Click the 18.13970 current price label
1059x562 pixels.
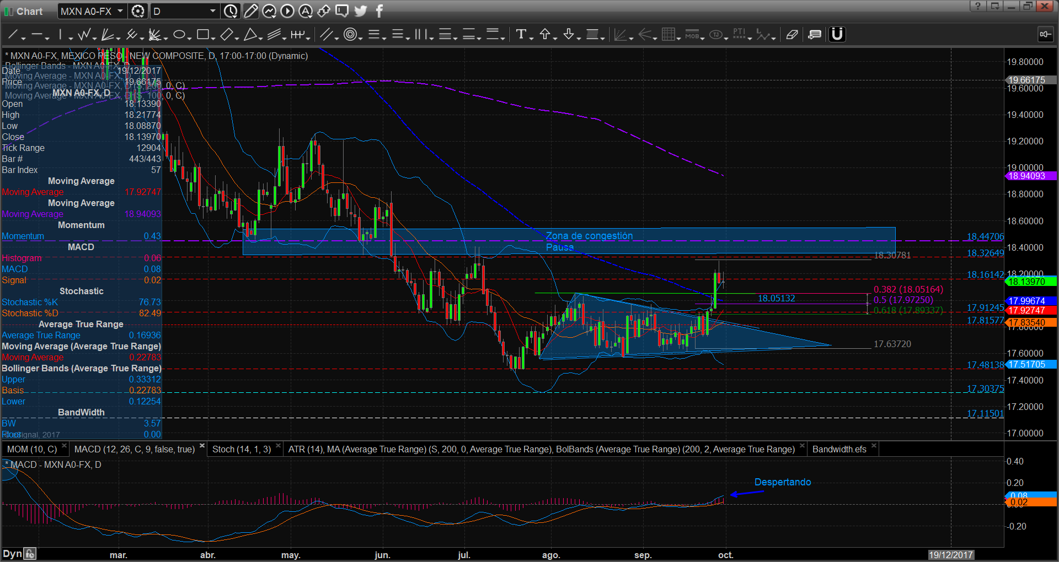1030,282
